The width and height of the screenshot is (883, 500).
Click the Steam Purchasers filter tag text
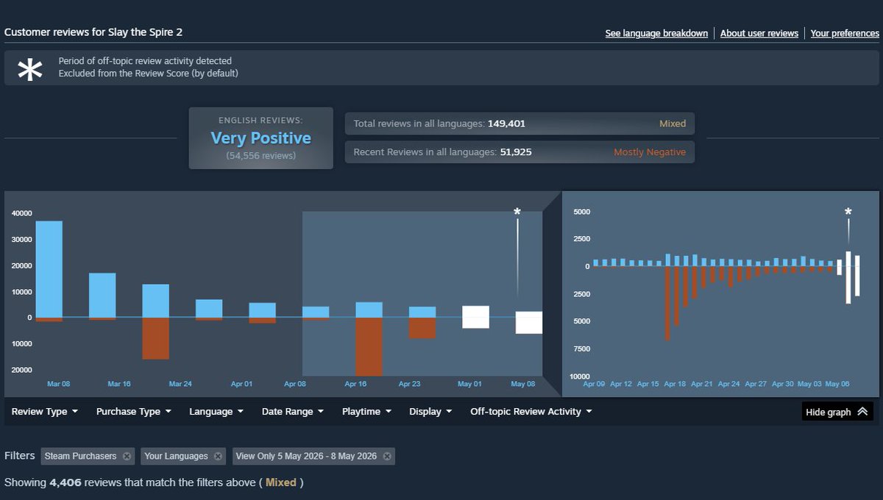pyautogui.click(x=80, y=457)
